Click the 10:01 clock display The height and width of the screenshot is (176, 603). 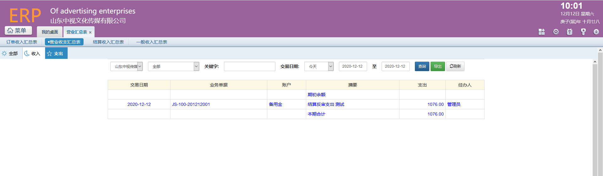571,6
